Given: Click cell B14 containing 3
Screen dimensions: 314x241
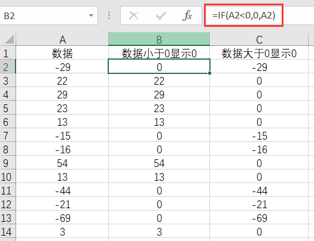Looking at the screenshot, I should point(159,231).
